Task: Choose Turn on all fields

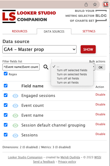Action: tap(68, 82)
